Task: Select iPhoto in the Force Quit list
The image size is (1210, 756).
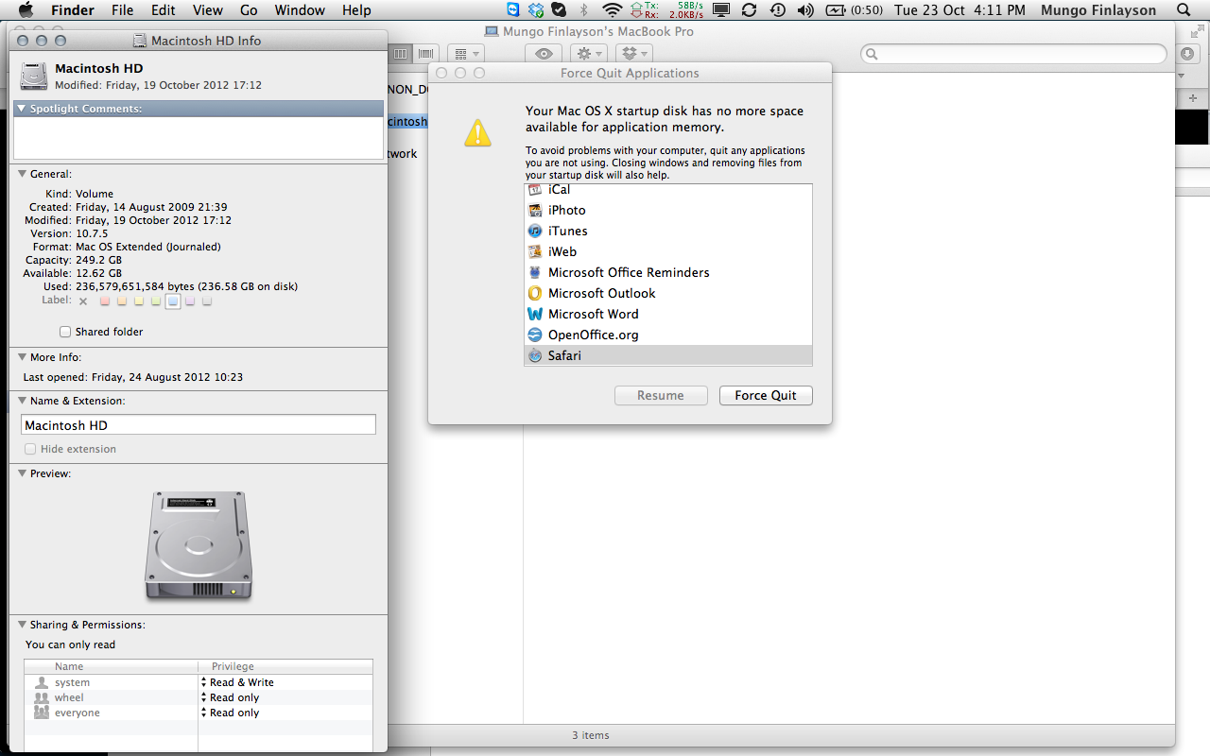Action: click(667, 210)
